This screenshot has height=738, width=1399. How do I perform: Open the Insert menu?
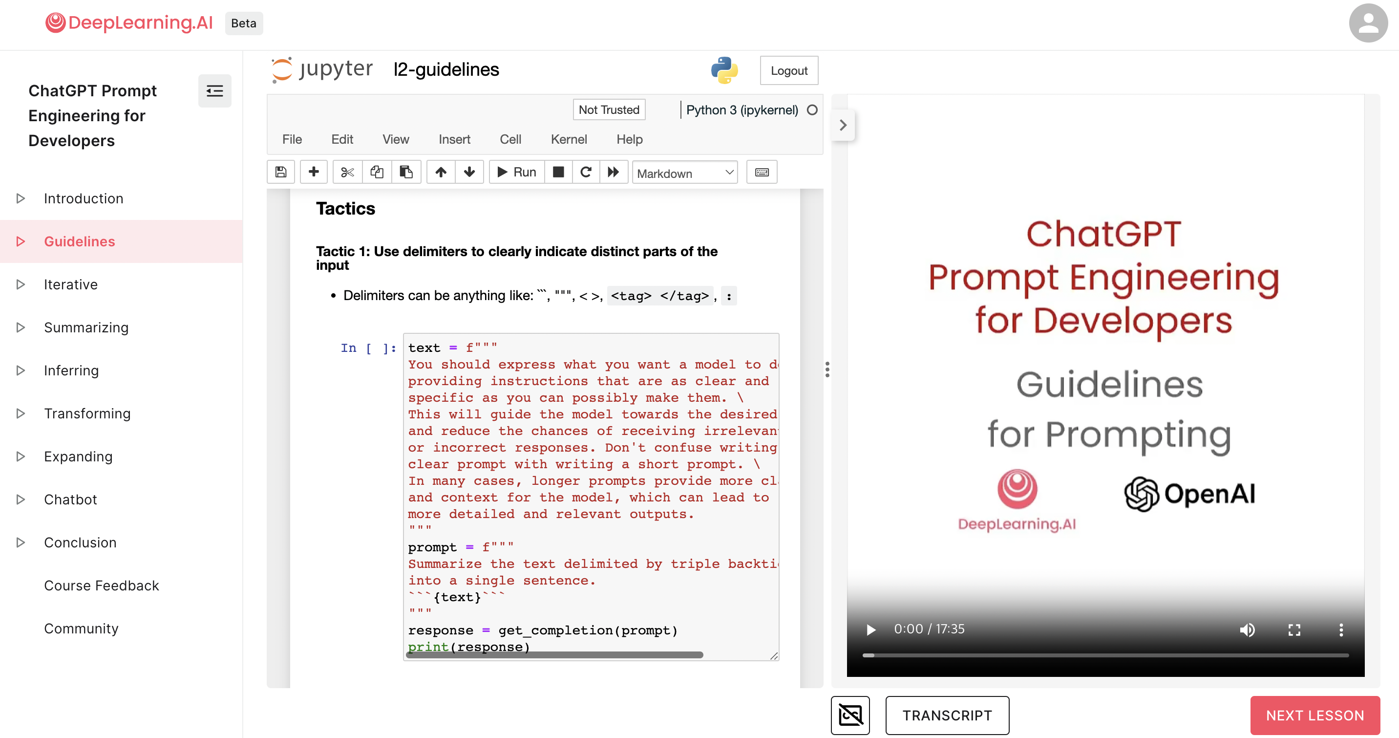(x=454, y=139)
